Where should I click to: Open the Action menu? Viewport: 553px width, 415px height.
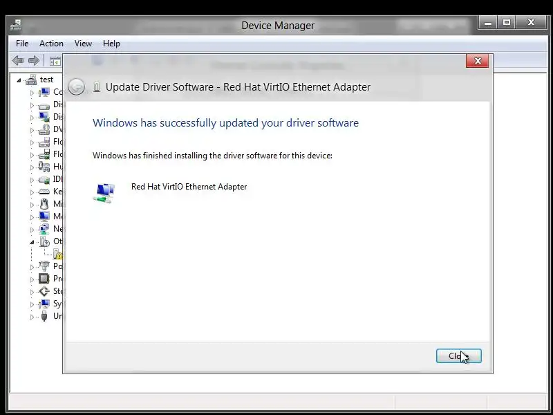tap(51, 44)
